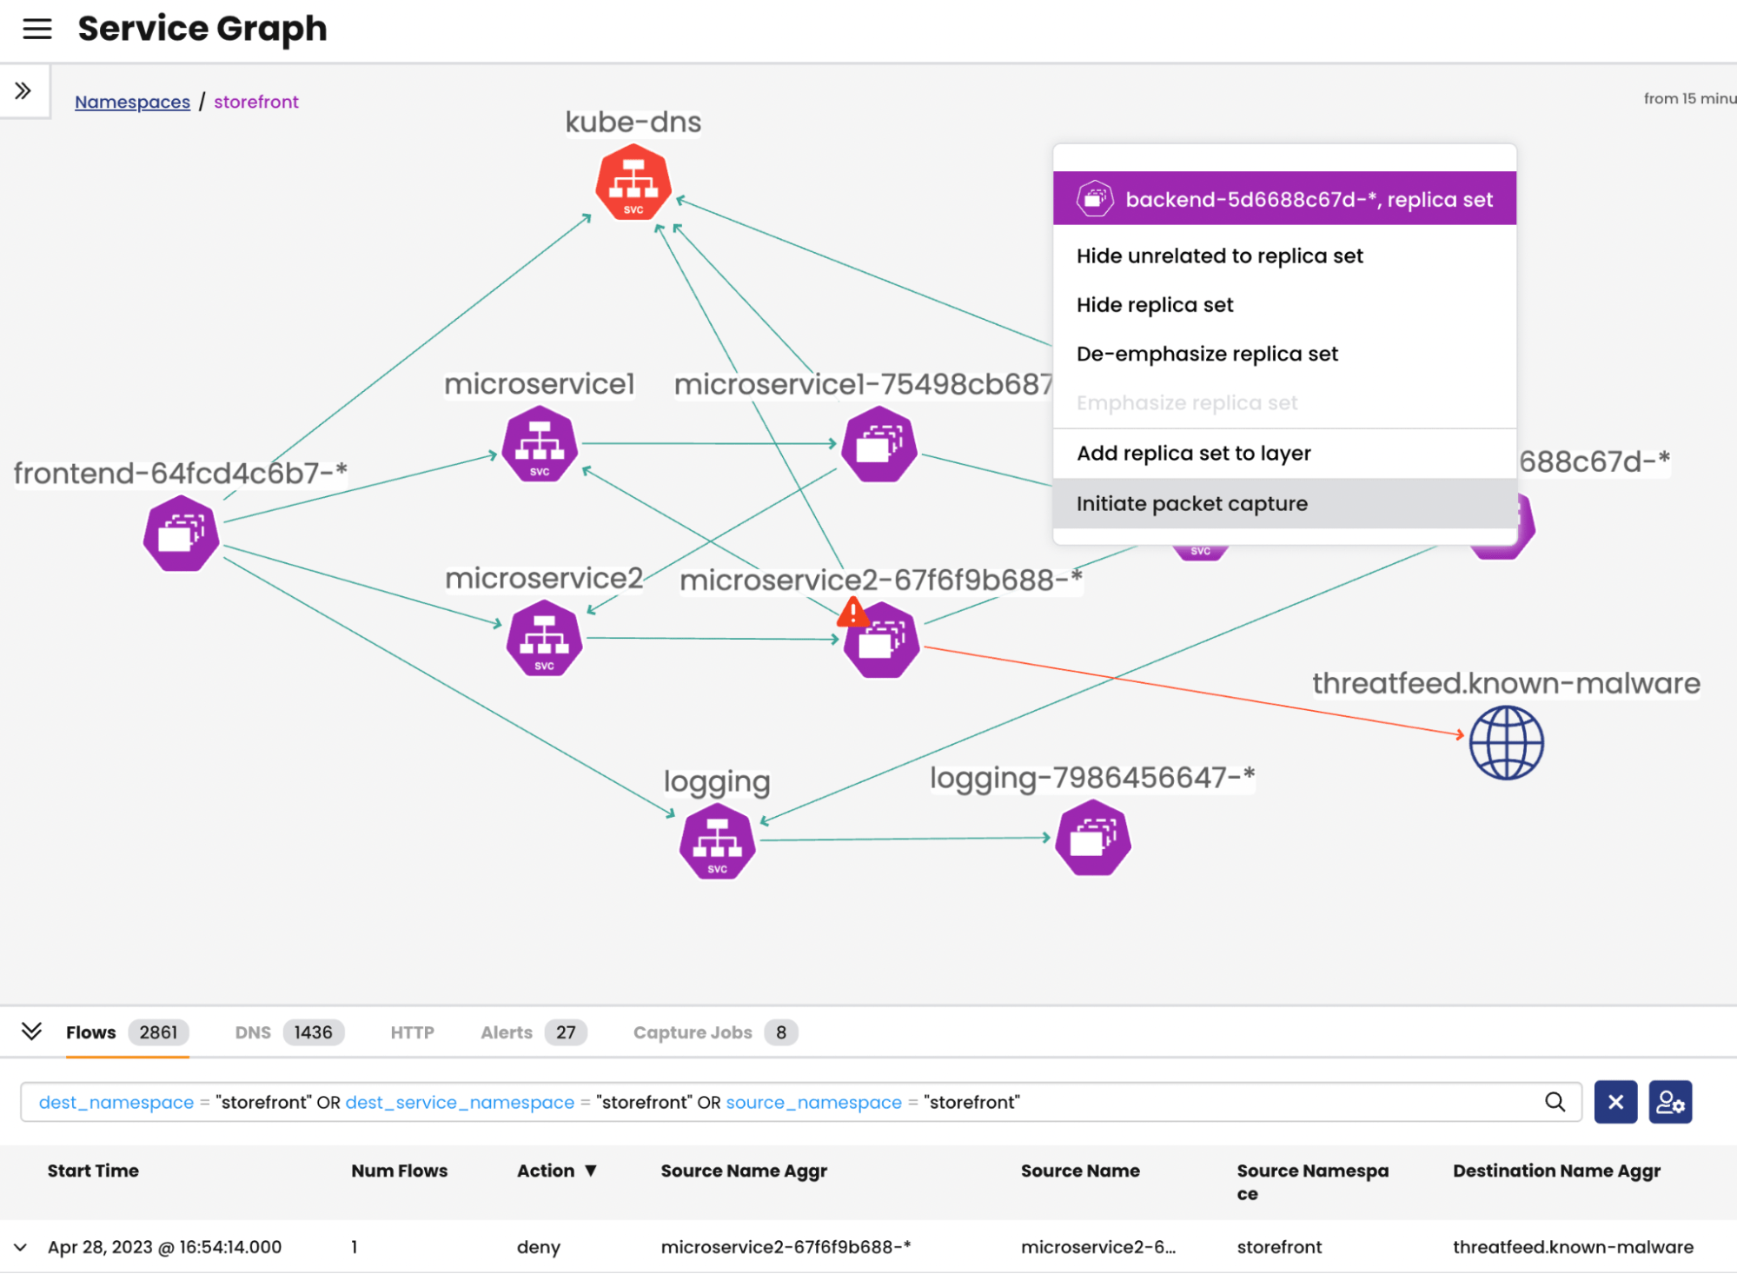Switch to the Flows tab
This screenshot has height=1274, width=1737.
point(127,1032)
